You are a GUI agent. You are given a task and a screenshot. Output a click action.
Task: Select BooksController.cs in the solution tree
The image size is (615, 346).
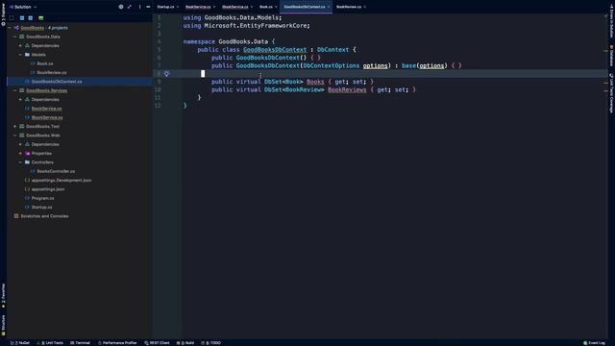[56, 171]
